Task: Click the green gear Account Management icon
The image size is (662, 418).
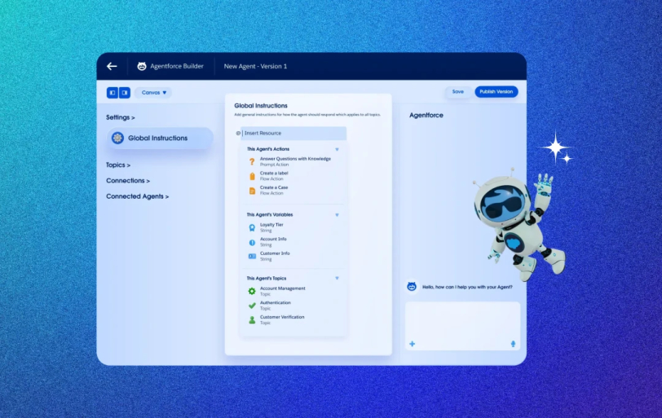Action: tap(252, 291)
